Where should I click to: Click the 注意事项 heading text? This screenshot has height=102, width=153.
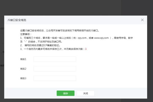26,34
